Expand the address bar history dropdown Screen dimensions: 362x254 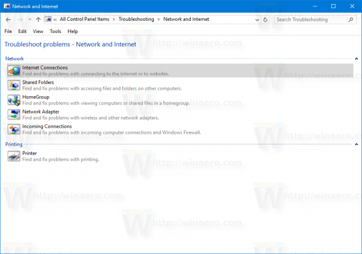[x=256, y=19]
